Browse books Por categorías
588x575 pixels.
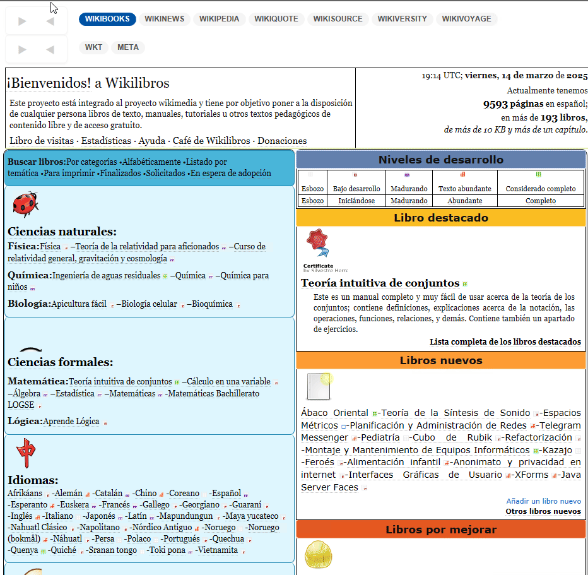91,162
